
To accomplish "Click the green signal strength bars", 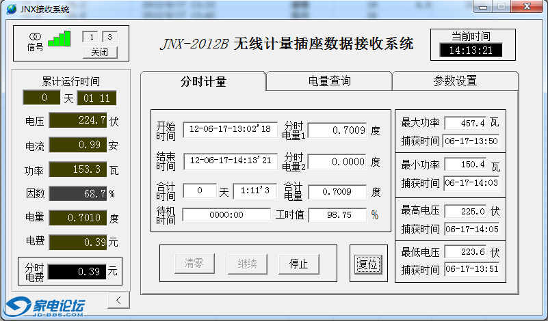I will click(60, 39).
